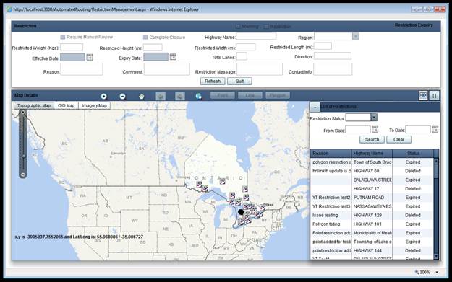Open the To Date calendar icon
The width and height of the screenshot is (452, 282).
[435, 129]
